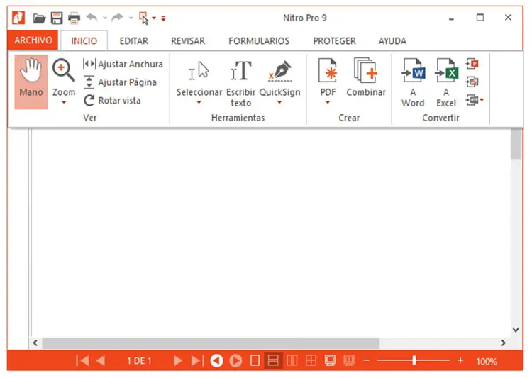Undo the last action

tap(92, 17)
